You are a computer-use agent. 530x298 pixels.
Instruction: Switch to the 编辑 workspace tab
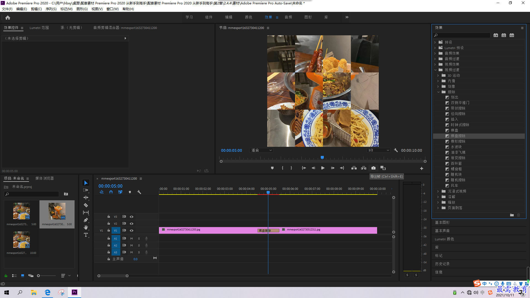[229, 17]
